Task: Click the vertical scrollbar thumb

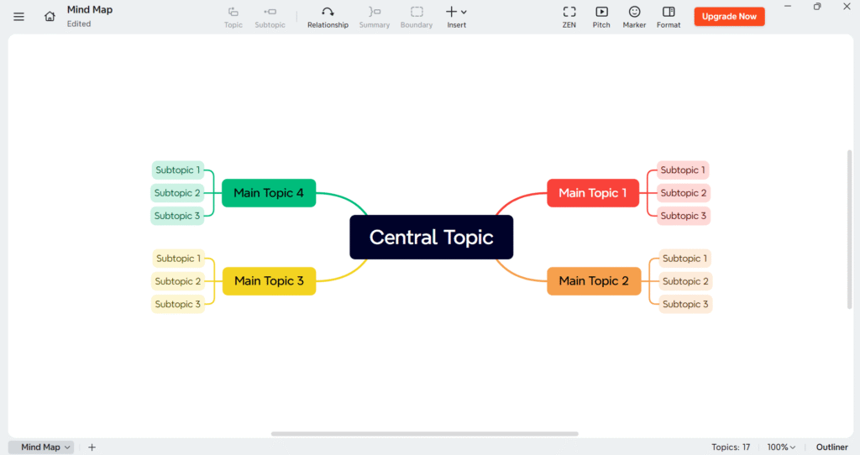Action: [849, 229]
